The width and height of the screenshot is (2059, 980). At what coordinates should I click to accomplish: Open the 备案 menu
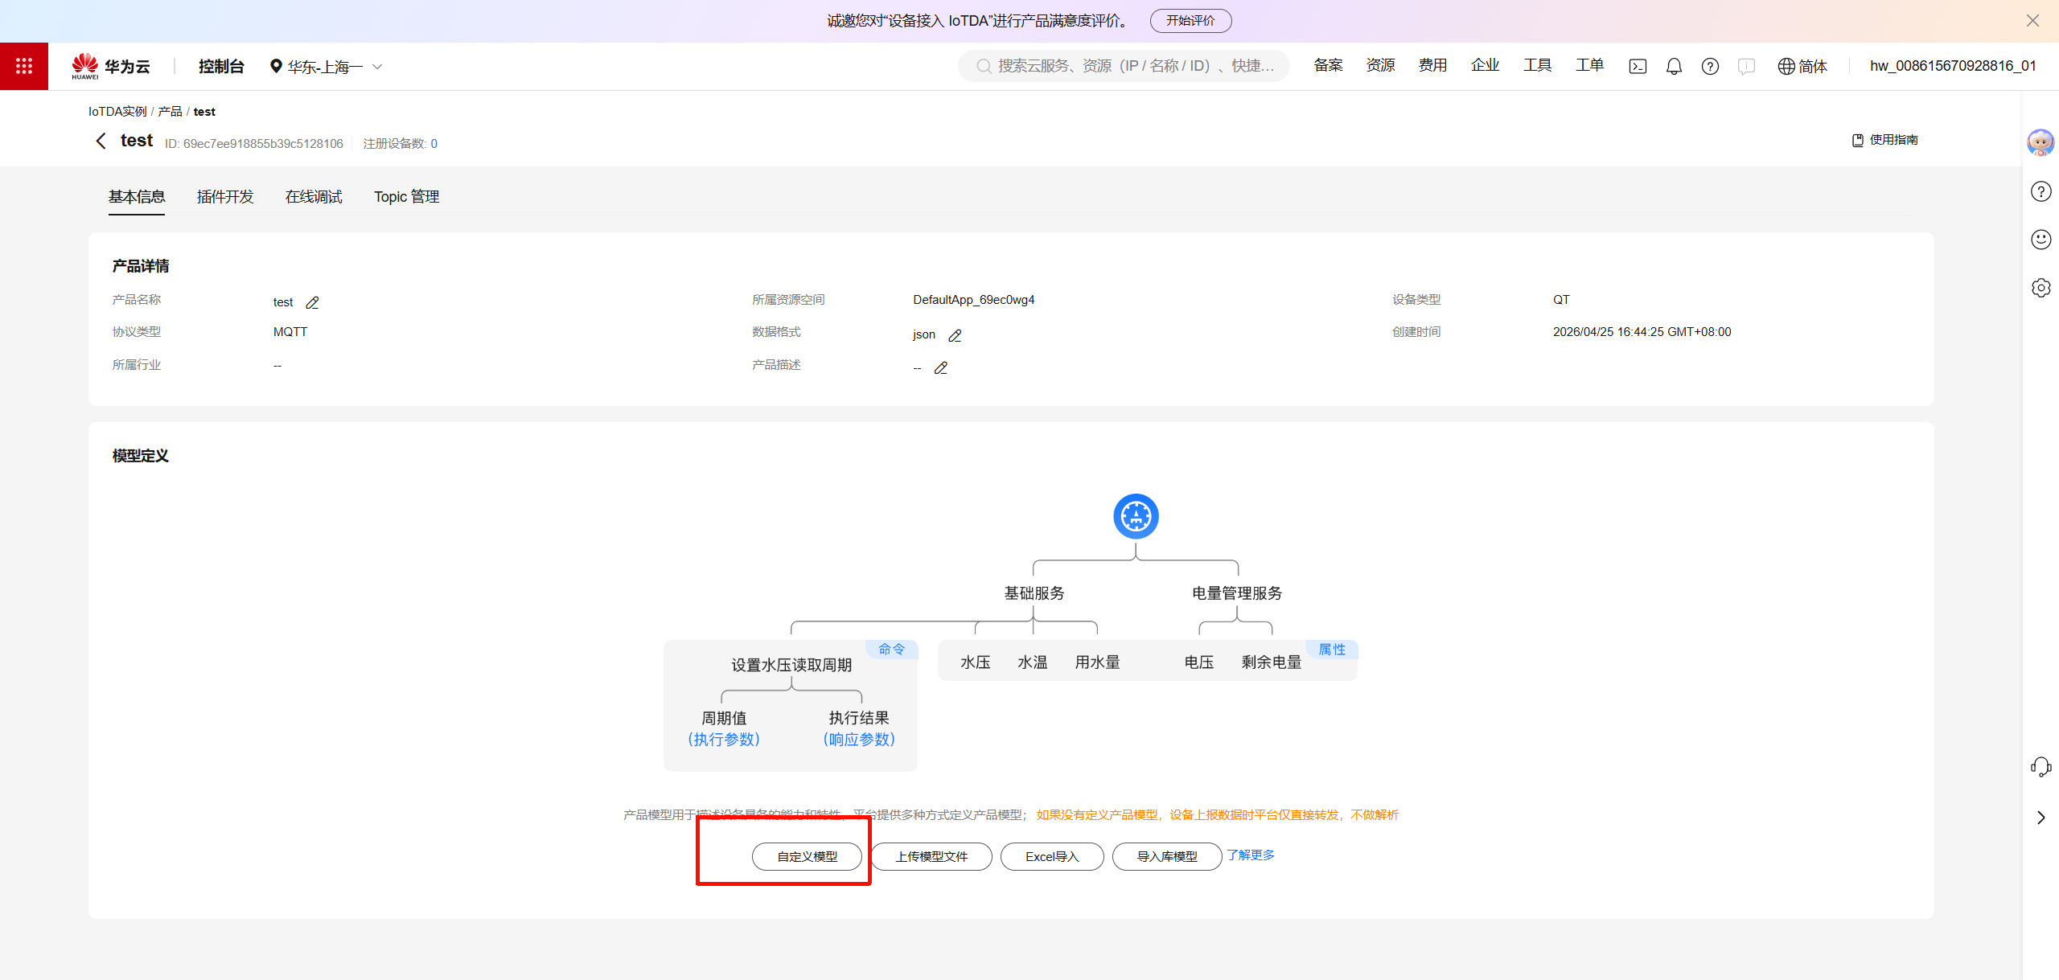point(1328,66)
